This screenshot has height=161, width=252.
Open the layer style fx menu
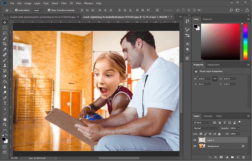coord(216,157)
